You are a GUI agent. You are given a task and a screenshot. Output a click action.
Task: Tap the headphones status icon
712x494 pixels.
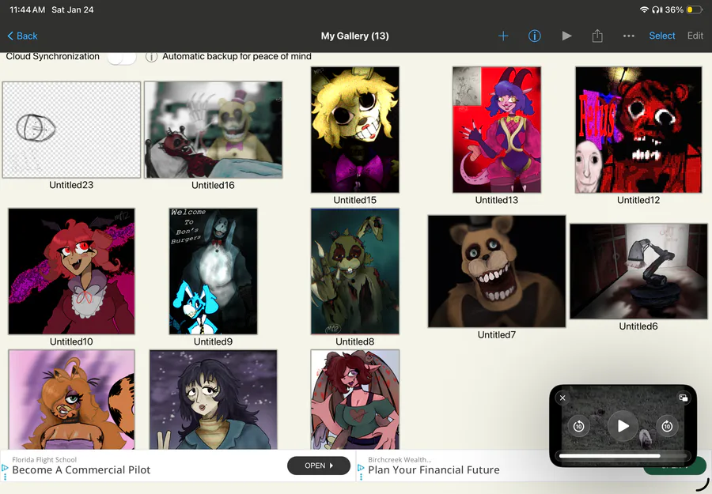tap(657, 9)
